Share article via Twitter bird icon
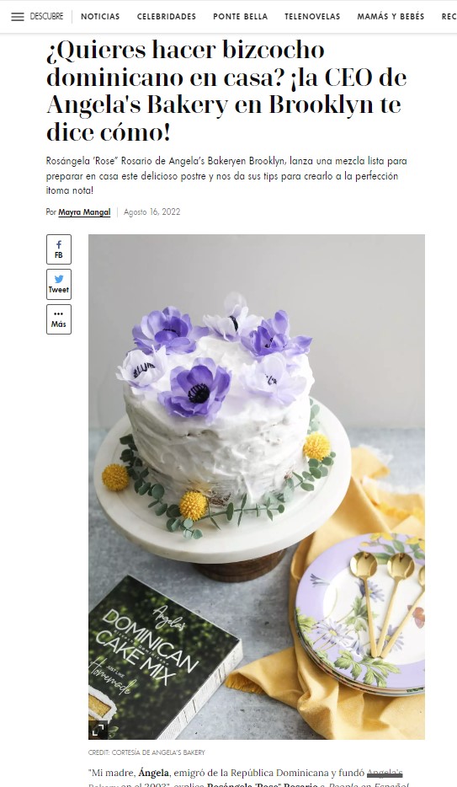Image resolution: width=457 pixels, height=787 pixels. [59, 279]
